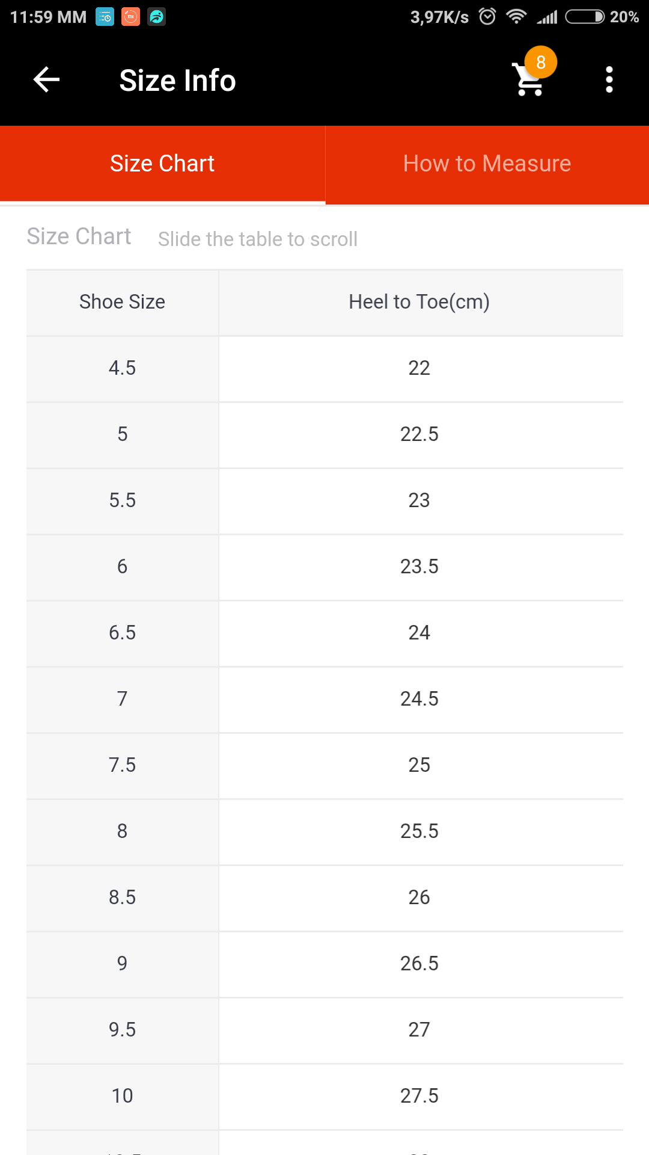The width and height of the screenshot is (649, 1155).
Task: Tap the orange Mi notification icon
Action: [x=130, y=17]
